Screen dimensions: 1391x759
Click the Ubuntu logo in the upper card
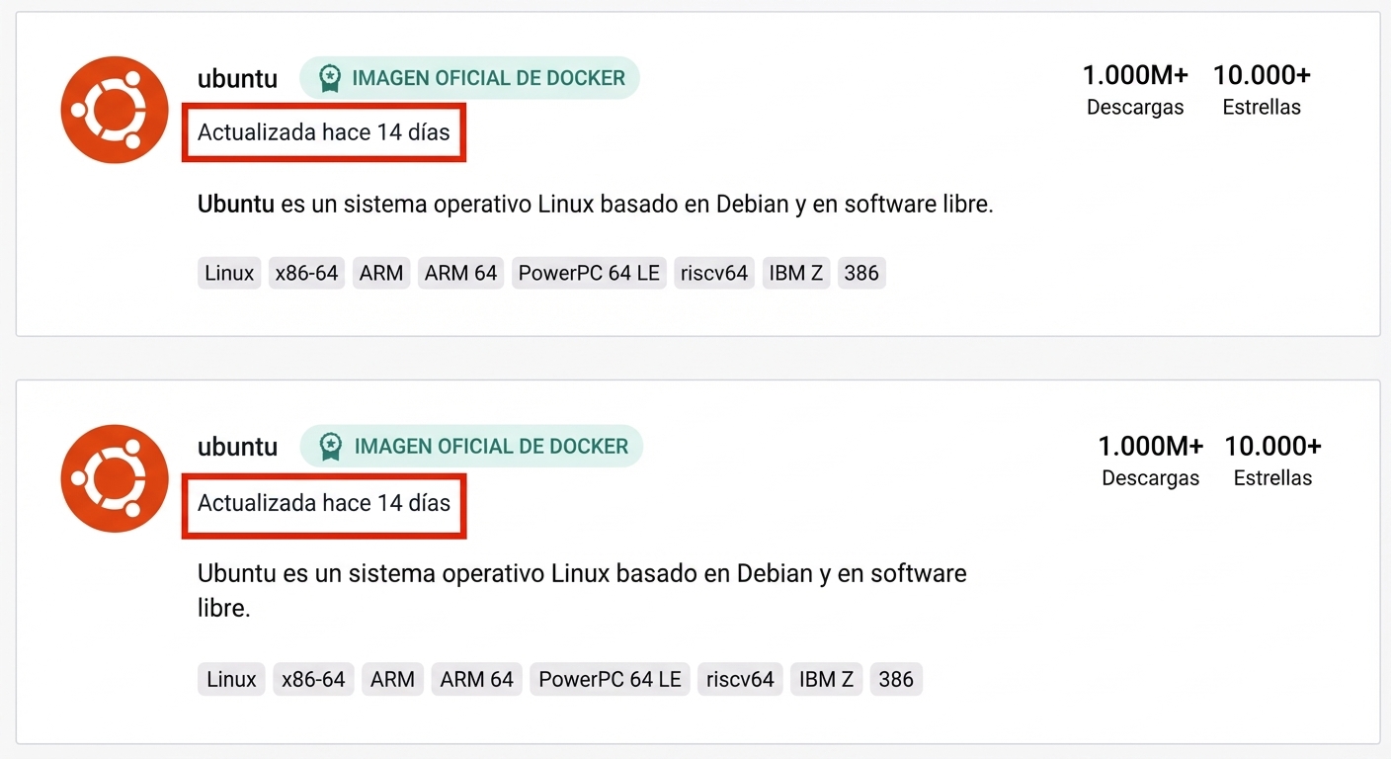(x=115, y=110)
